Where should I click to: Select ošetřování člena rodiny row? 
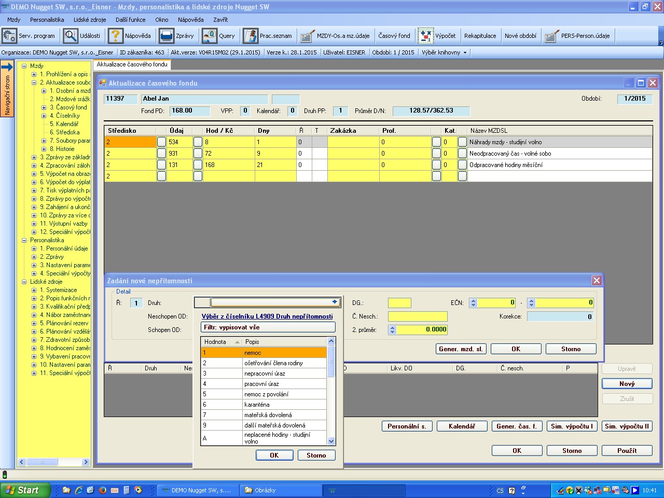coord(264,363)
